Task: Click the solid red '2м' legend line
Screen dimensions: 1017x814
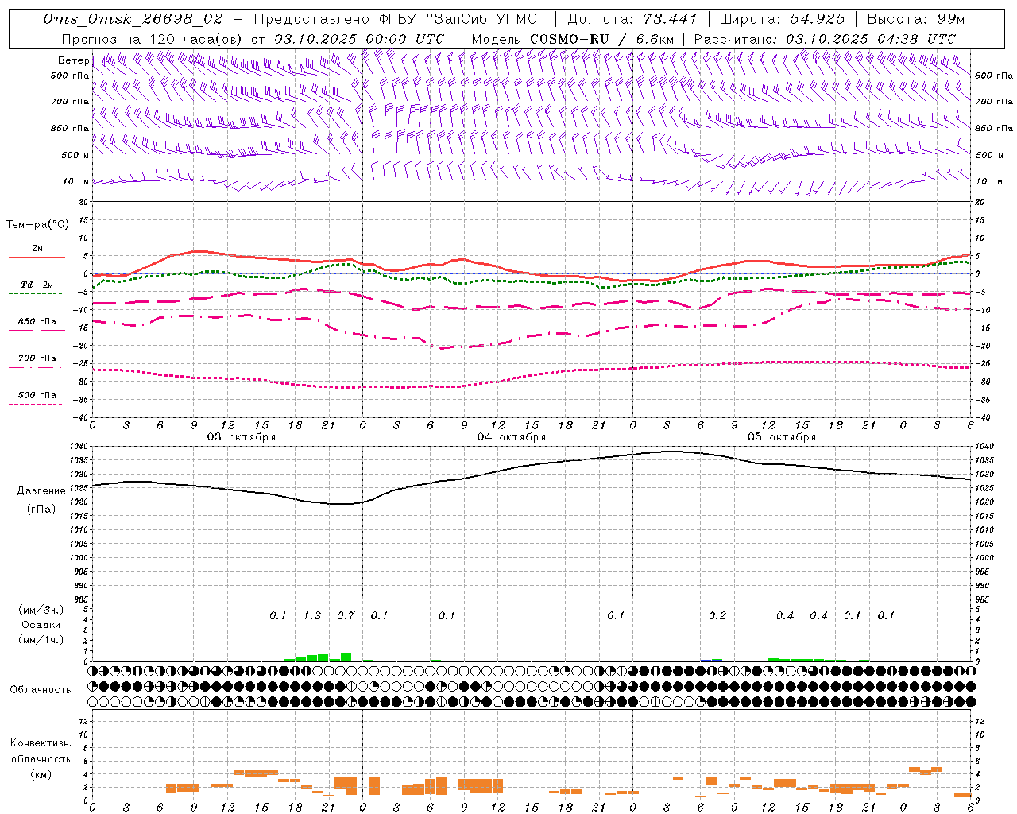Action: [x=37, y=257]
